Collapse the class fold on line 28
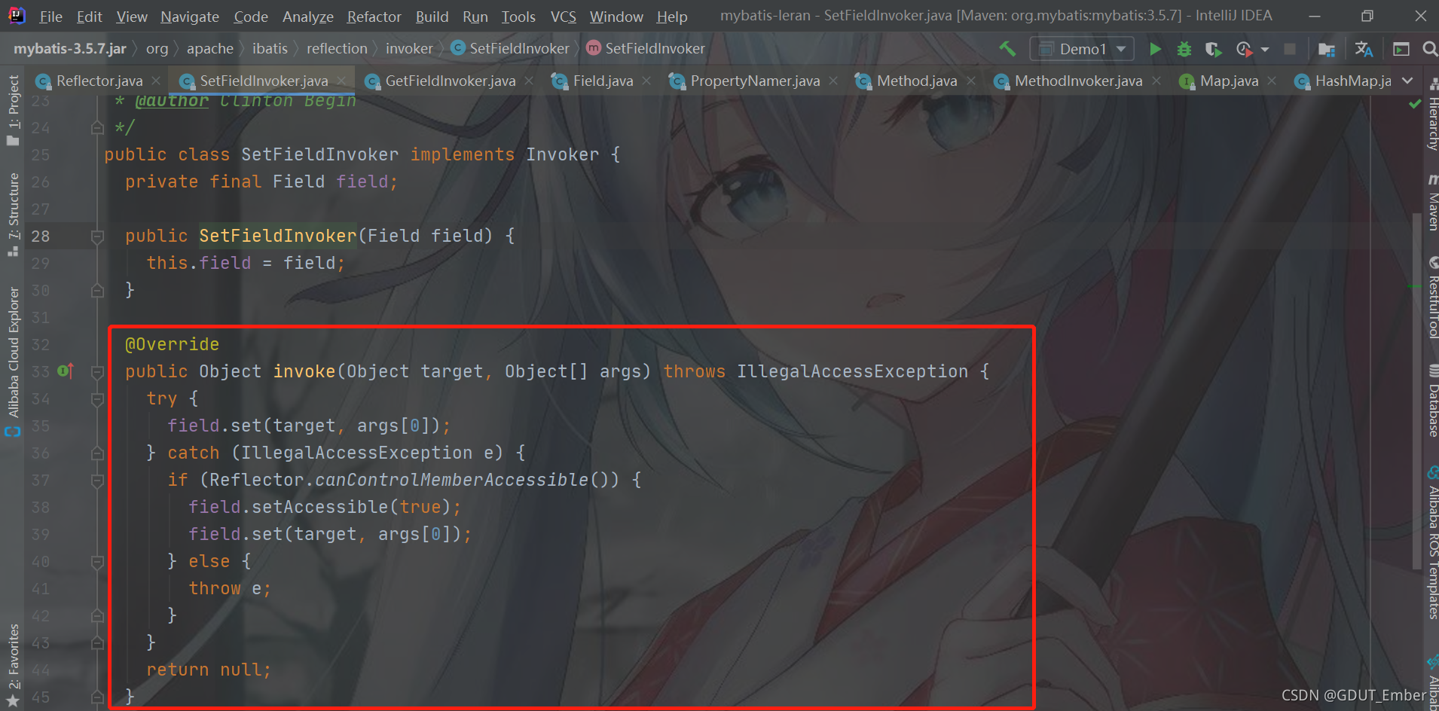This screenshot has height=711, width=1439. click(x=97, y=236)
